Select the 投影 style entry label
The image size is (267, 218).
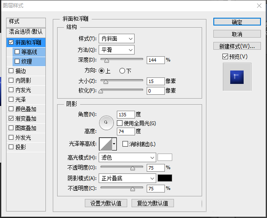pos(21,147)
